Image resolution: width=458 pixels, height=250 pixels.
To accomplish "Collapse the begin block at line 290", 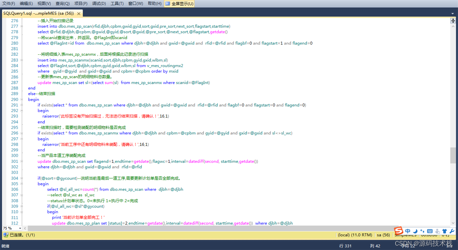I will pyautogui.click(x=22, y=100).
